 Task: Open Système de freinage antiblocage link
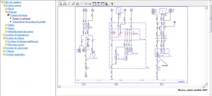(23, 42)
